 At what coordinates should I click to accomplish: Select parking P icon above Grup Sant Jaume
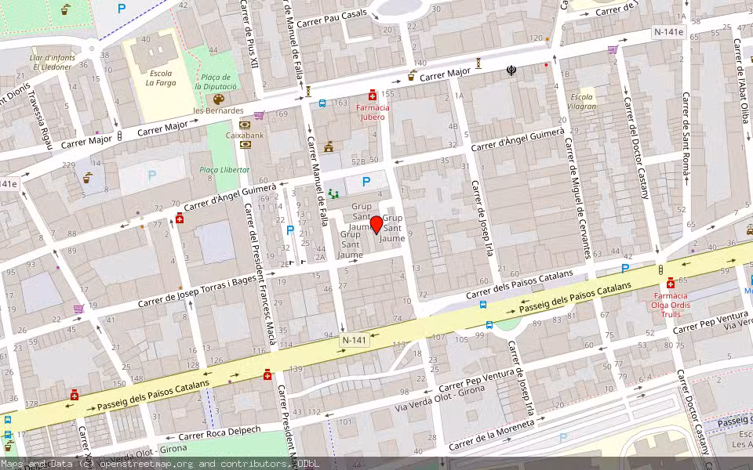[x=366, y=182]
